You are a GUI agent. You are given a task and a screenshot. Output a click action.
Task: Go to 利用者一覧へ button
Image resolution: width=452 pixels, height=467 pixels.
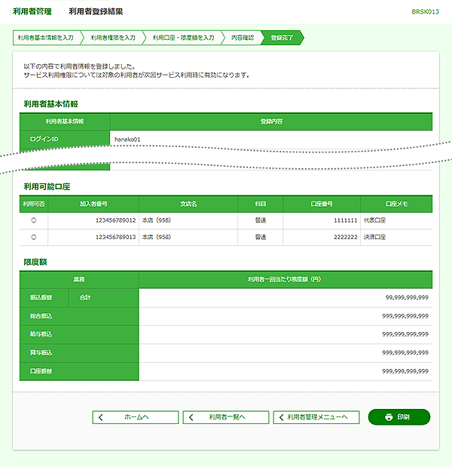tap(226, 417)
